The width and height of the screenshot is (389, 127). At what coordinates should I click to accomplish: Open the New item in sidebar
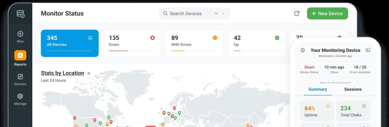click(x=20, y=37)
